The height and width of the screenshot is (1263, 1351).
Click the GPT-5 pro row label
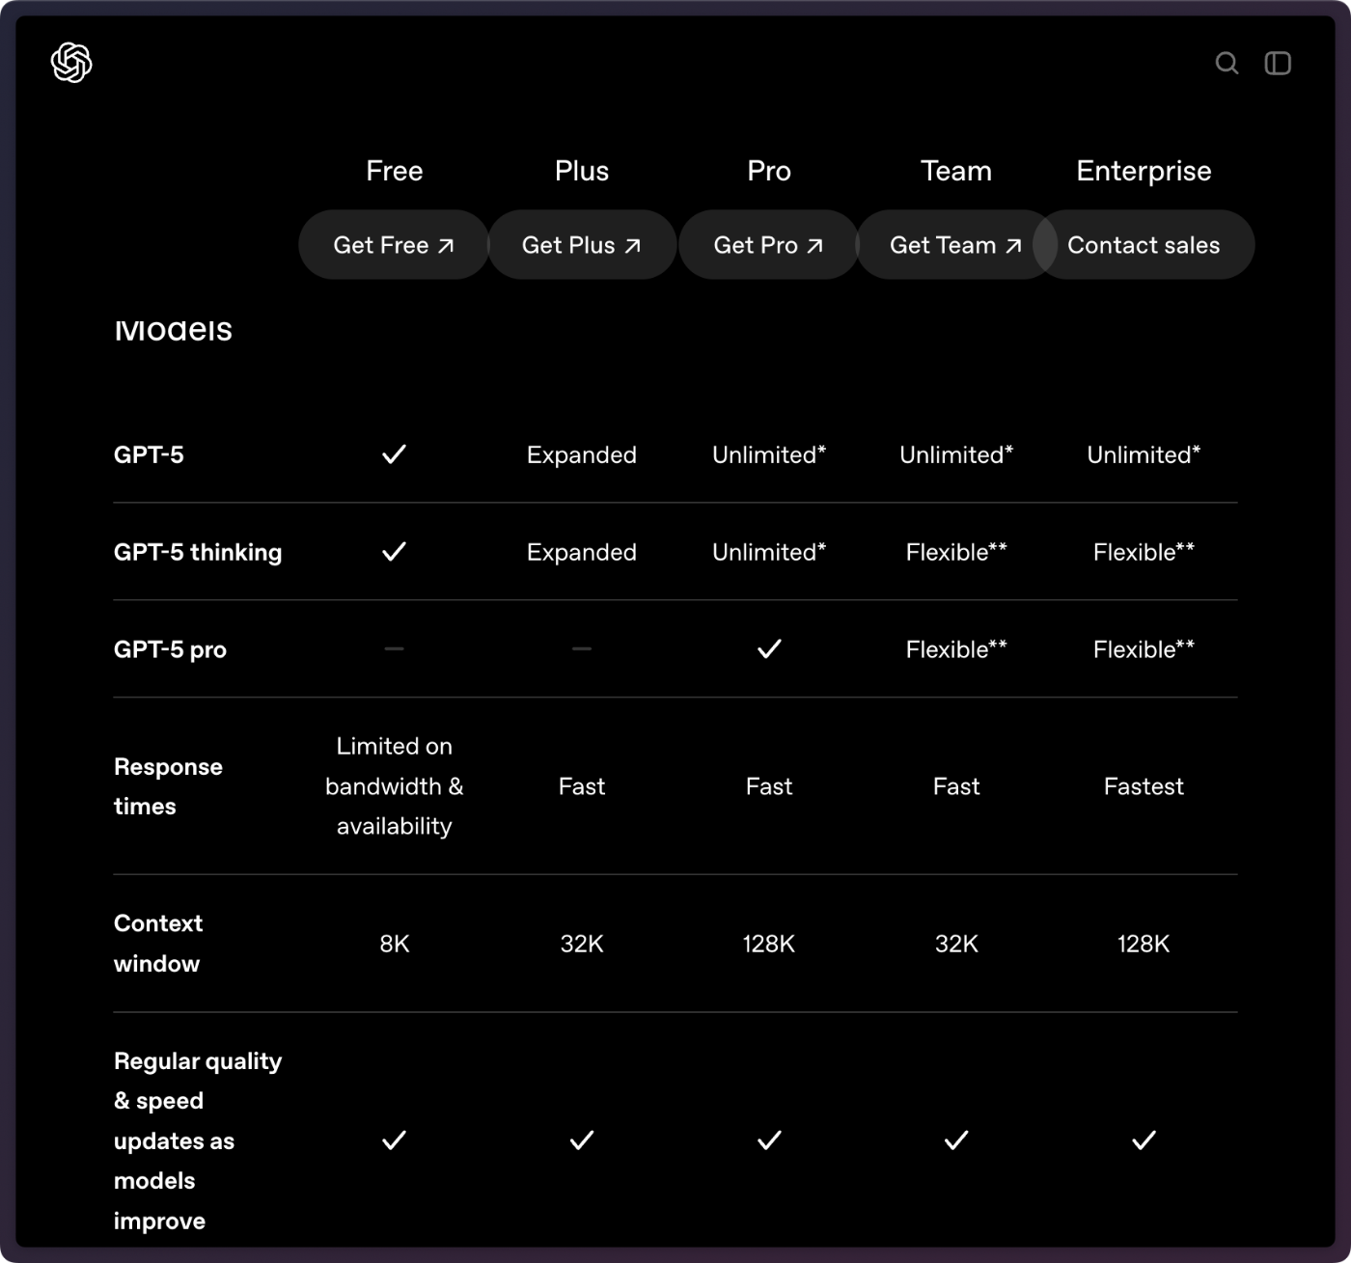(x=170, y=649)
